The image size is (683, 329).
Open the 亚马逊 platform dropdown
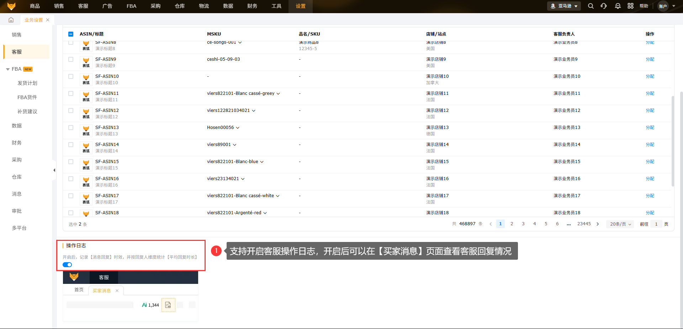(564, 6)
